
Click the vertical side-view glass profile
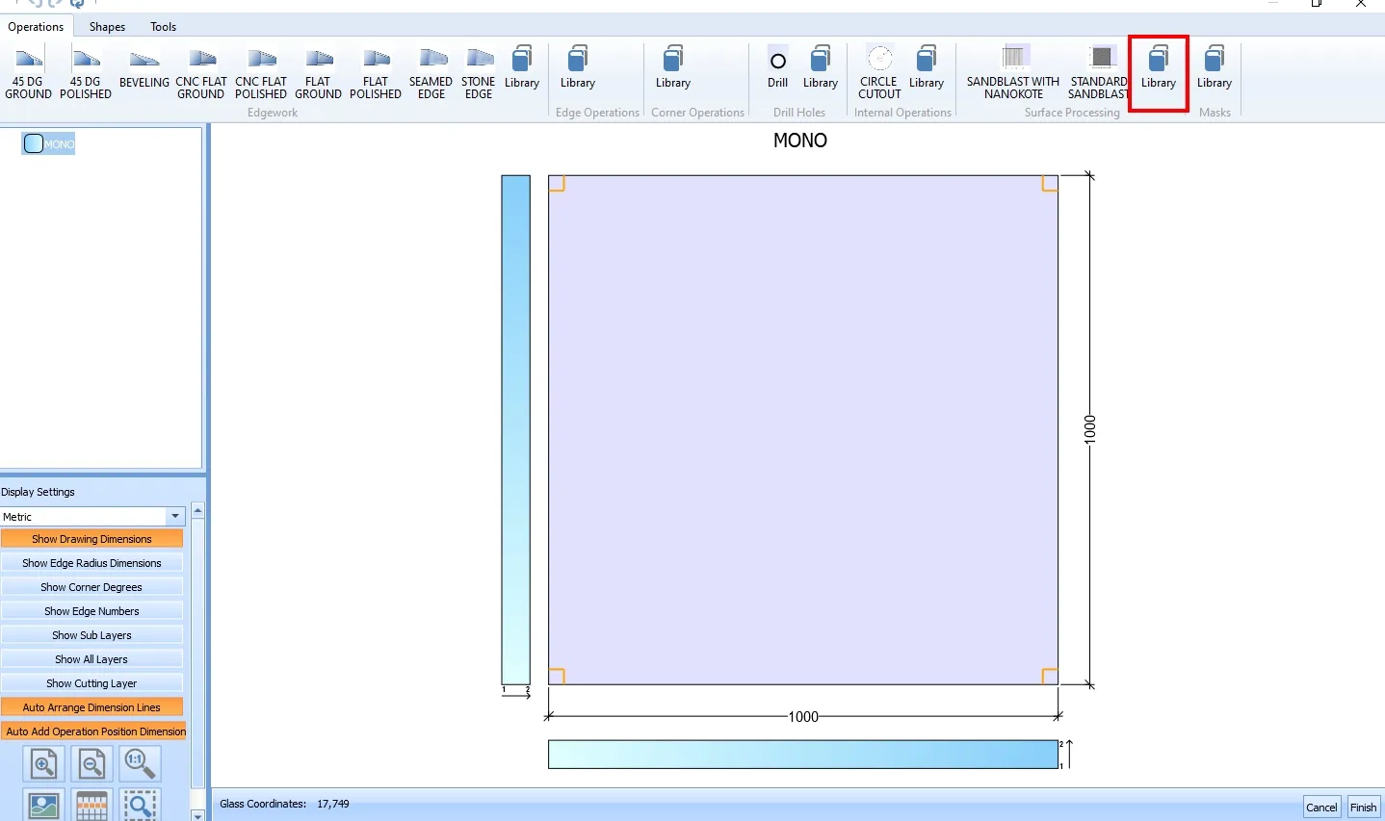(516, 429)
